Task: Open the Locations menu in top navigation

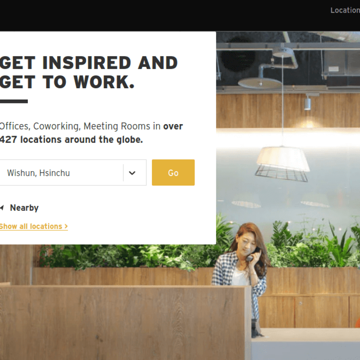Action: 345,10
